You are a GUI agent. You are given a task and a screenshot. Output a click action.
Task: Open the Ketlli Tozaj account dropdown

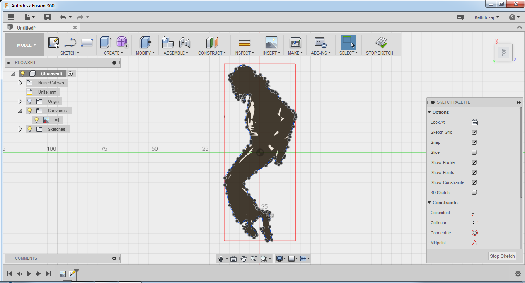click(487, 17)
